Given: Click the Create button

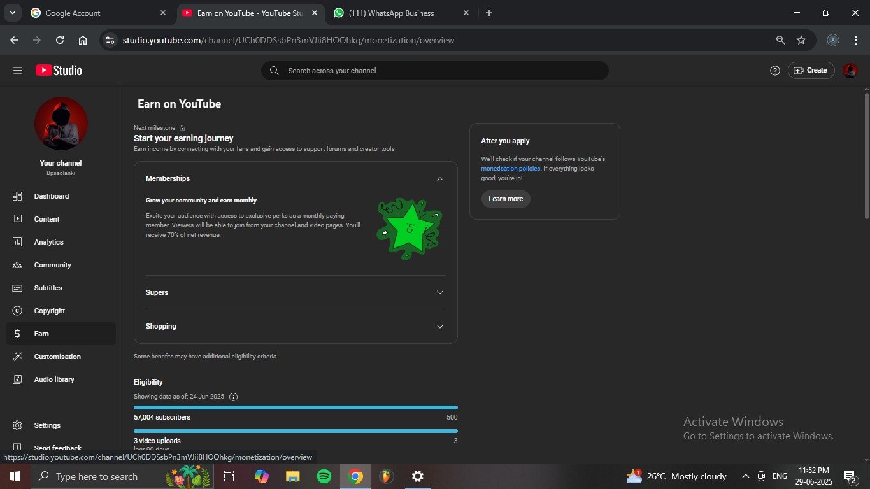Looking at the screenshot, I should pyautogui.click(x=811, y=71).
